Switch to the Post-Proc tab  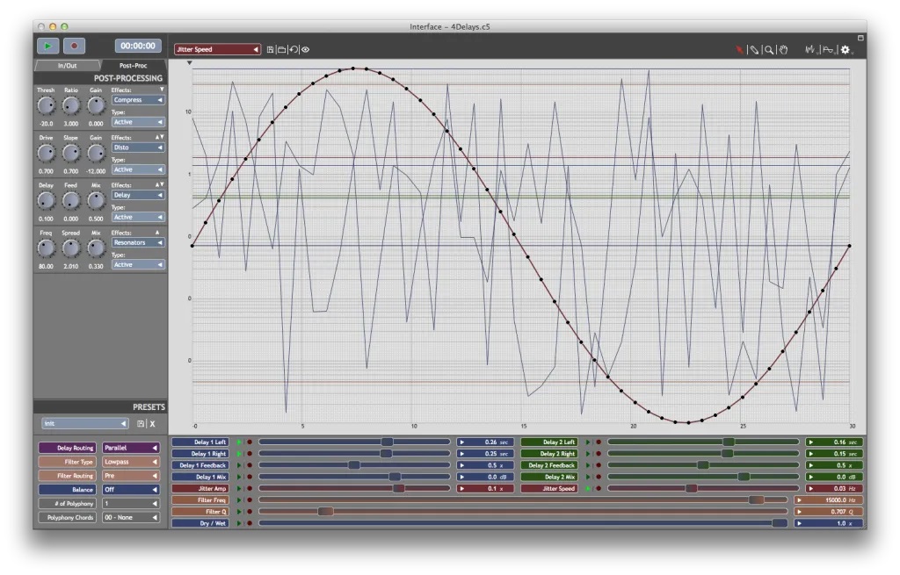[x=134, y=66]
